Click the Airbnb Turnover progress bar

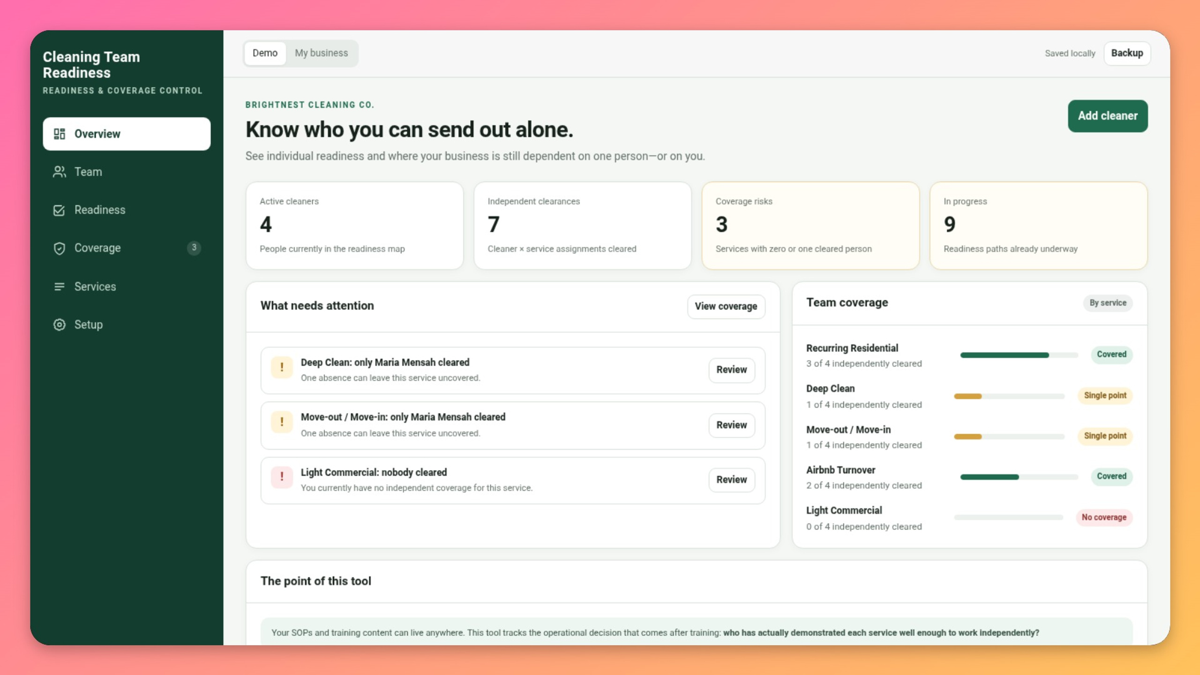coord(1019,477)
